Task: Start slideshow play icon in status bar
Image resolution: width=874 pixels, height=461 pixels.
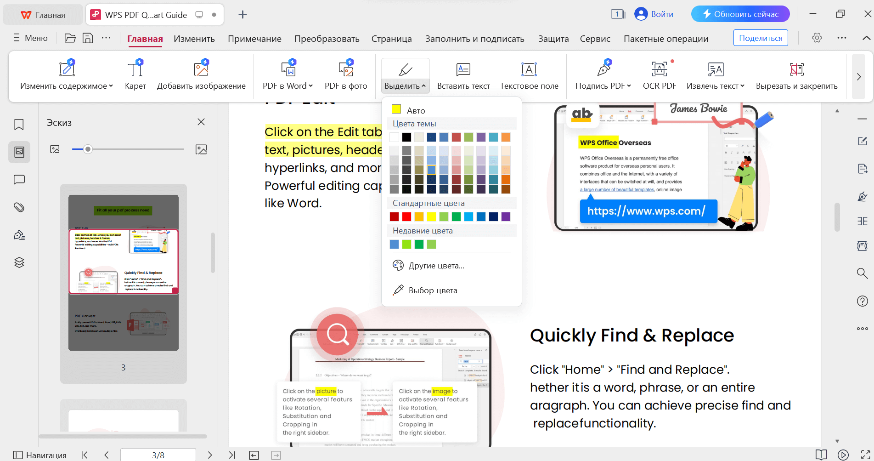Action: [x=843, y=455]
